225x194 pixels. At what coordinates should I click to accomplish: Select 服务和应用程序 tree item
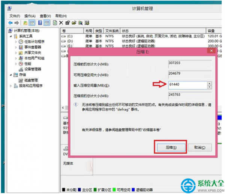pos(31,86)
